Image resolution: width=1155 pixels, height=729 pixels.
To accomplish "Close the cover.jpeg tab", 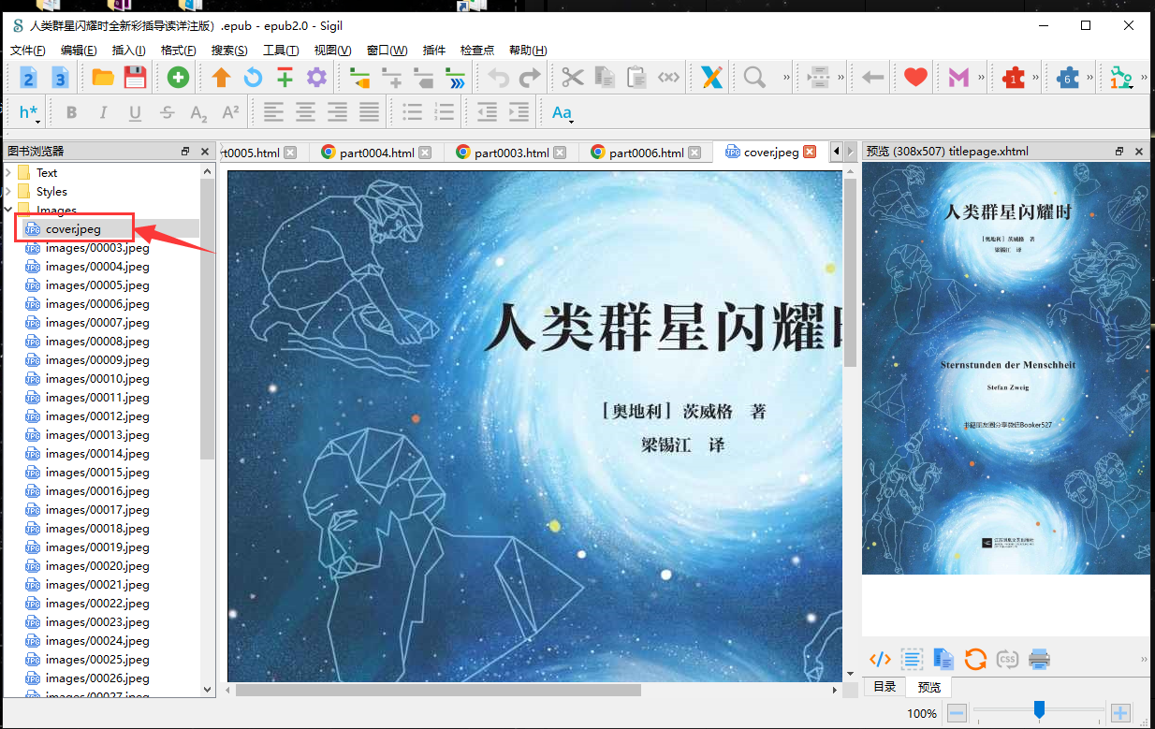I will click(811, 153).
